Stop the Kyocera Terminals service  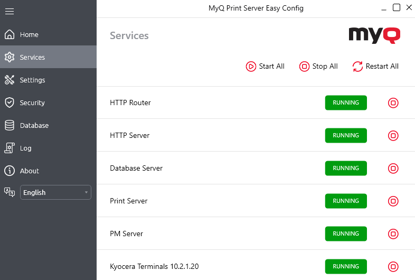click(393, 267)
